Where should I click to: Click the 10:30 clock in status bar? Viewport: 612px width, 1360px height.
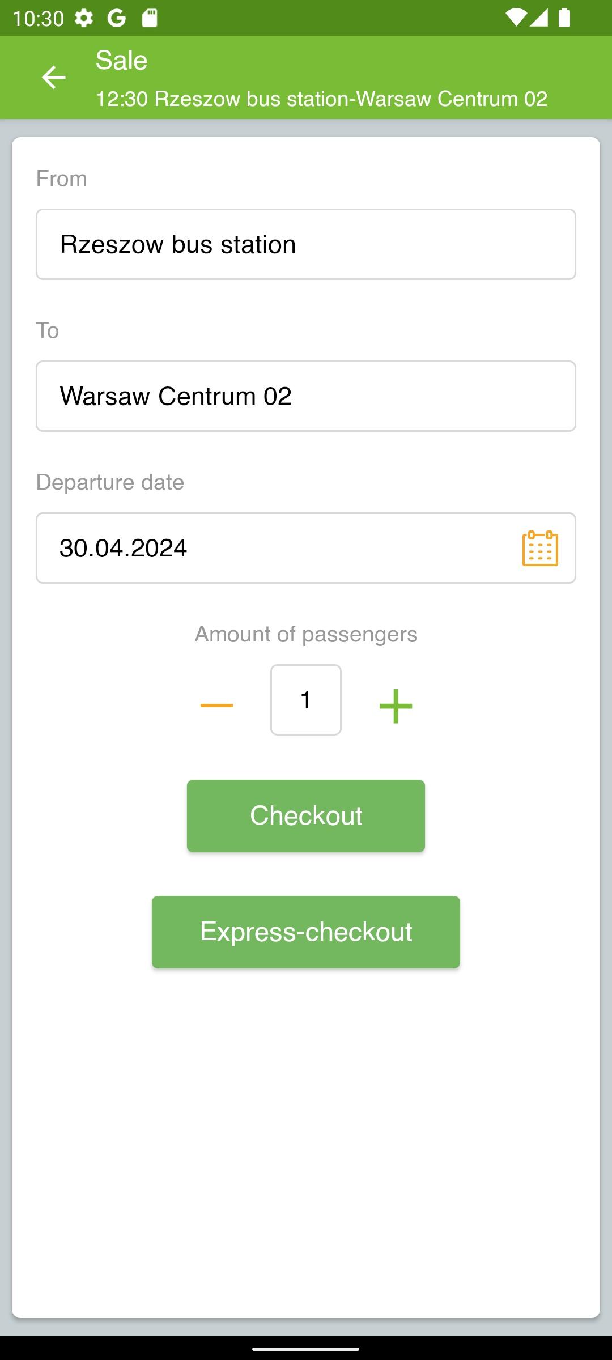(38, 19)
